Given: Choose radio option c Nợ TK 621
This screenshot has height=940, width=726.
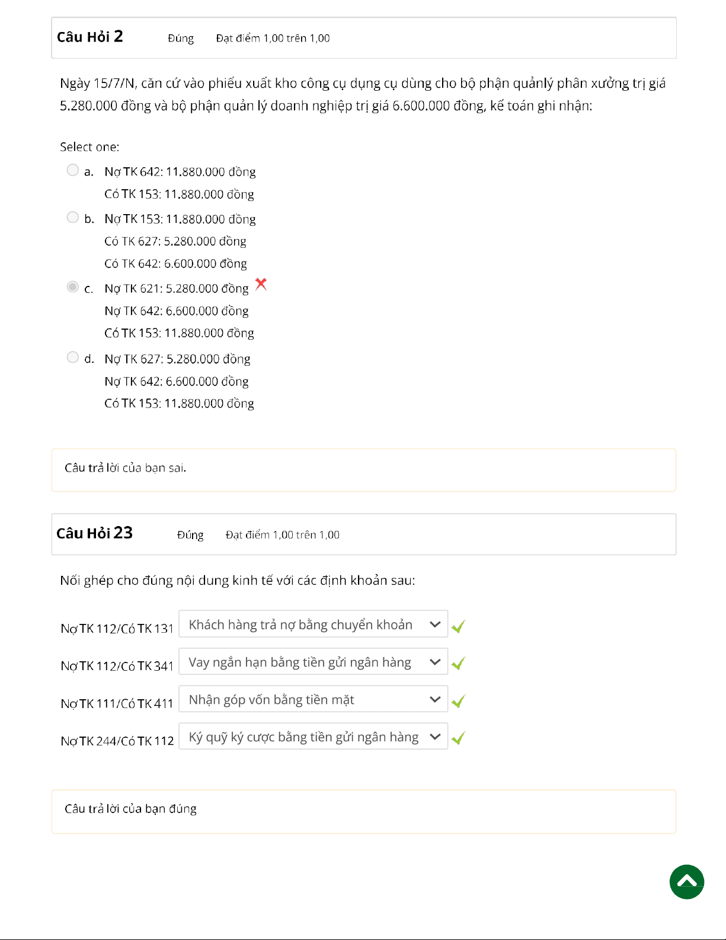Looking at the screenshot, I should coord(73,287).
